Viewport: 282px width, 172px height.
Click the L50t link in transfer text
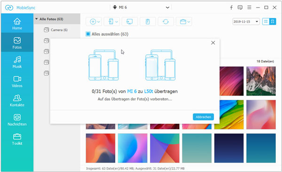[149, 91]
